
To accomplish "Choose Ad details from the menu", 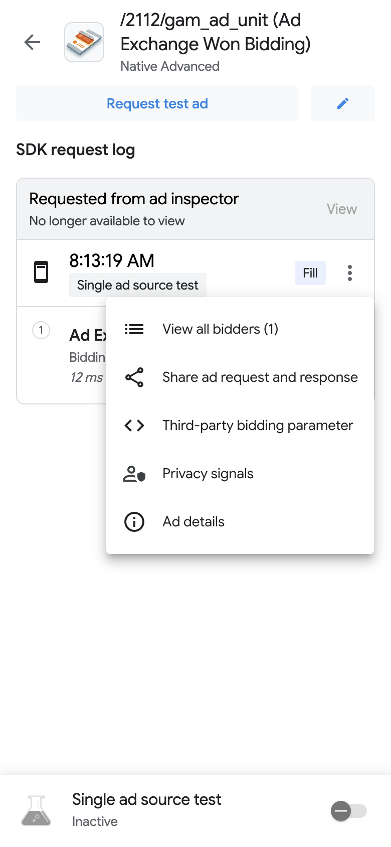I will (192, 521).
